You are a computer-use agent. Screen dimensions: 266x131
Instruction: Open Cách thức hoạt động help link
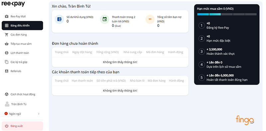22,94
